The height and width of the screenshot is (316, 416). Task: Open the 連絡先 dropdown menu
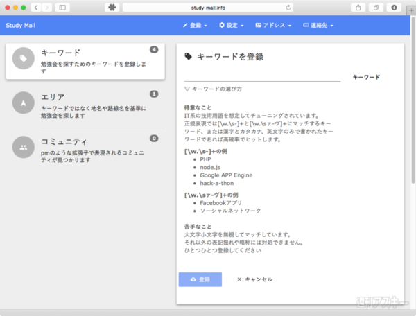(319, 25)
